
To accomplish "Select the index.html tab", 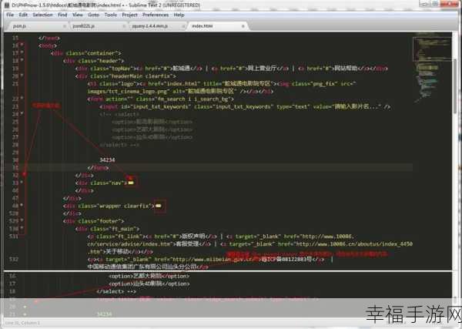I will point(216,26).
